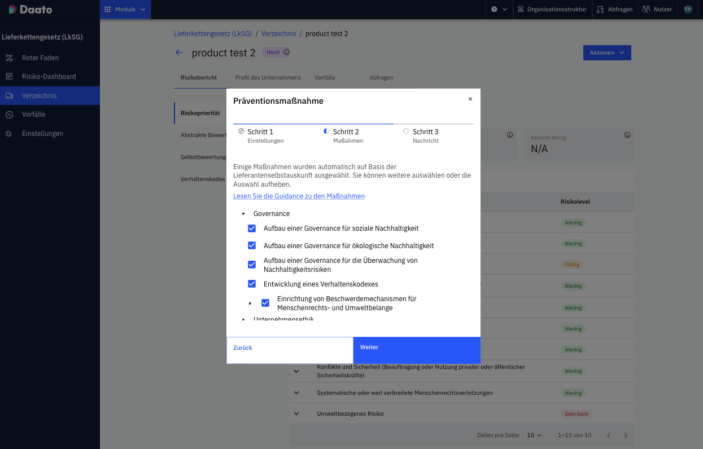Collapse the Governance tree group
Image resolution: width=703 pixels, height=449 pixels.
pyautogui.click(x=243, y=214)
